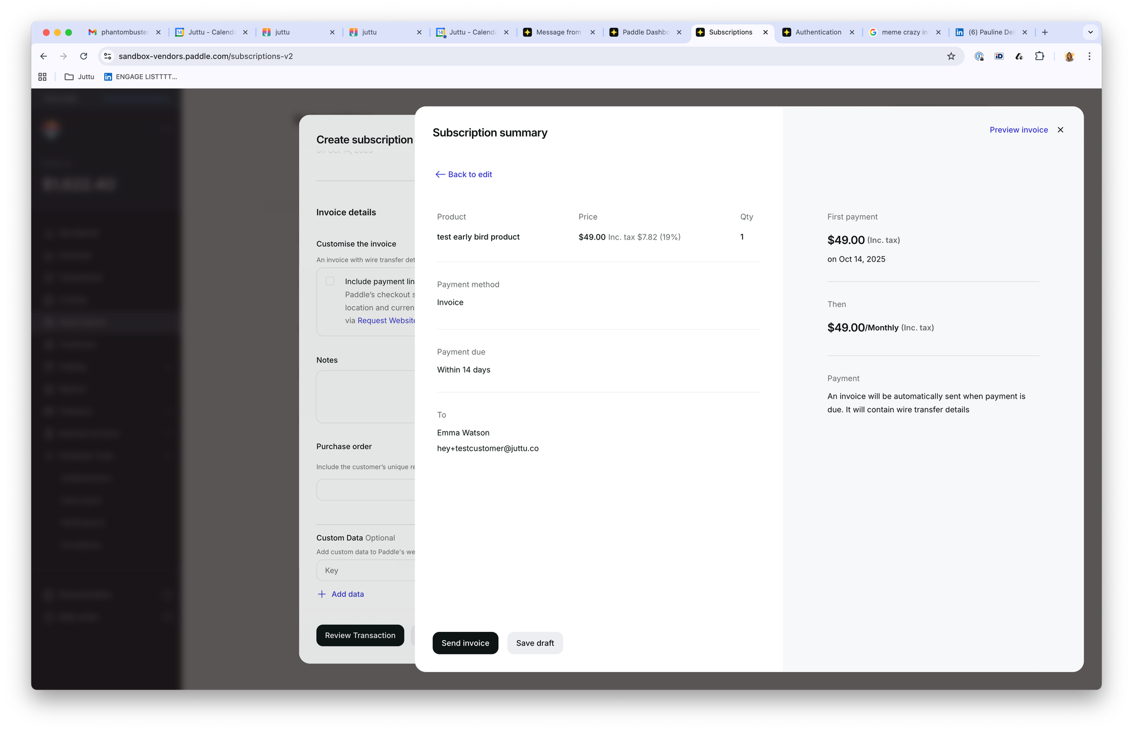This screenshot has height=731, width=1133.
Task: Open the browser three-dot menu
Action: click(1089, 56)
